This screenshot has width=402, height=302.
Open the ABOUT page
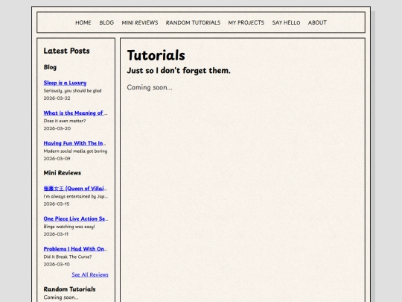pos(317,22)
